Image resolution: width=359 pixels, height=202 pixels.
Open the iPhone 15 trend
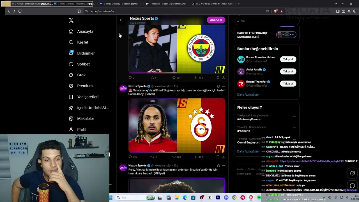pyautogui.click(x=244, y=131)
